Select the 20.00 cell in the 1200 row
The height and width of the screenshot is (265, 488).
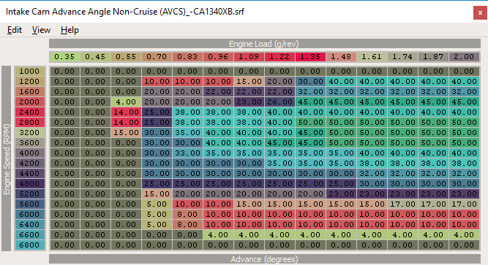[279, 81]
